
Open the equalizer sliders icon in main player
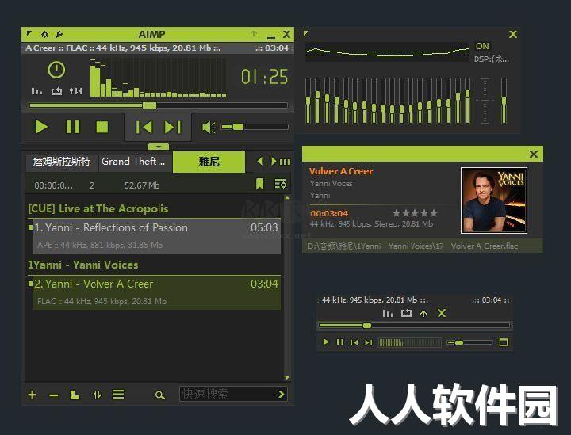pos(76,90)
